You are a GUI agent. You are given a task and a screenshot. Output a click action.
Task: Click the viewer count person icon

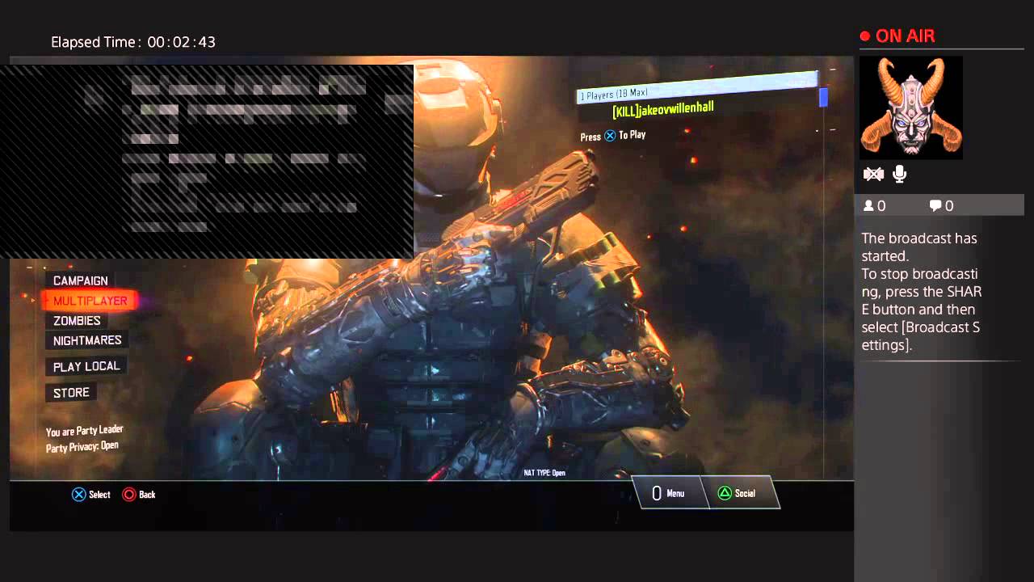click(868, 206)
